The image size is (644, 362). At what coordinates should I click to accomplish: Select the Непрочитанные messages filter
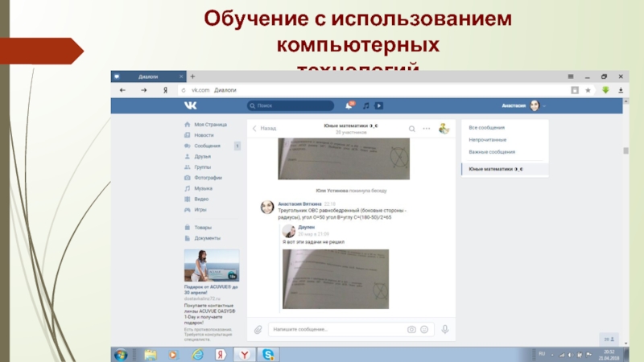coord(486,140)
